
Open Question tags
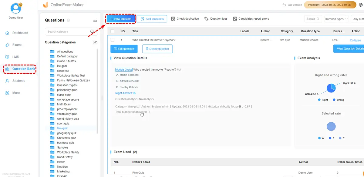pos(216,19)
